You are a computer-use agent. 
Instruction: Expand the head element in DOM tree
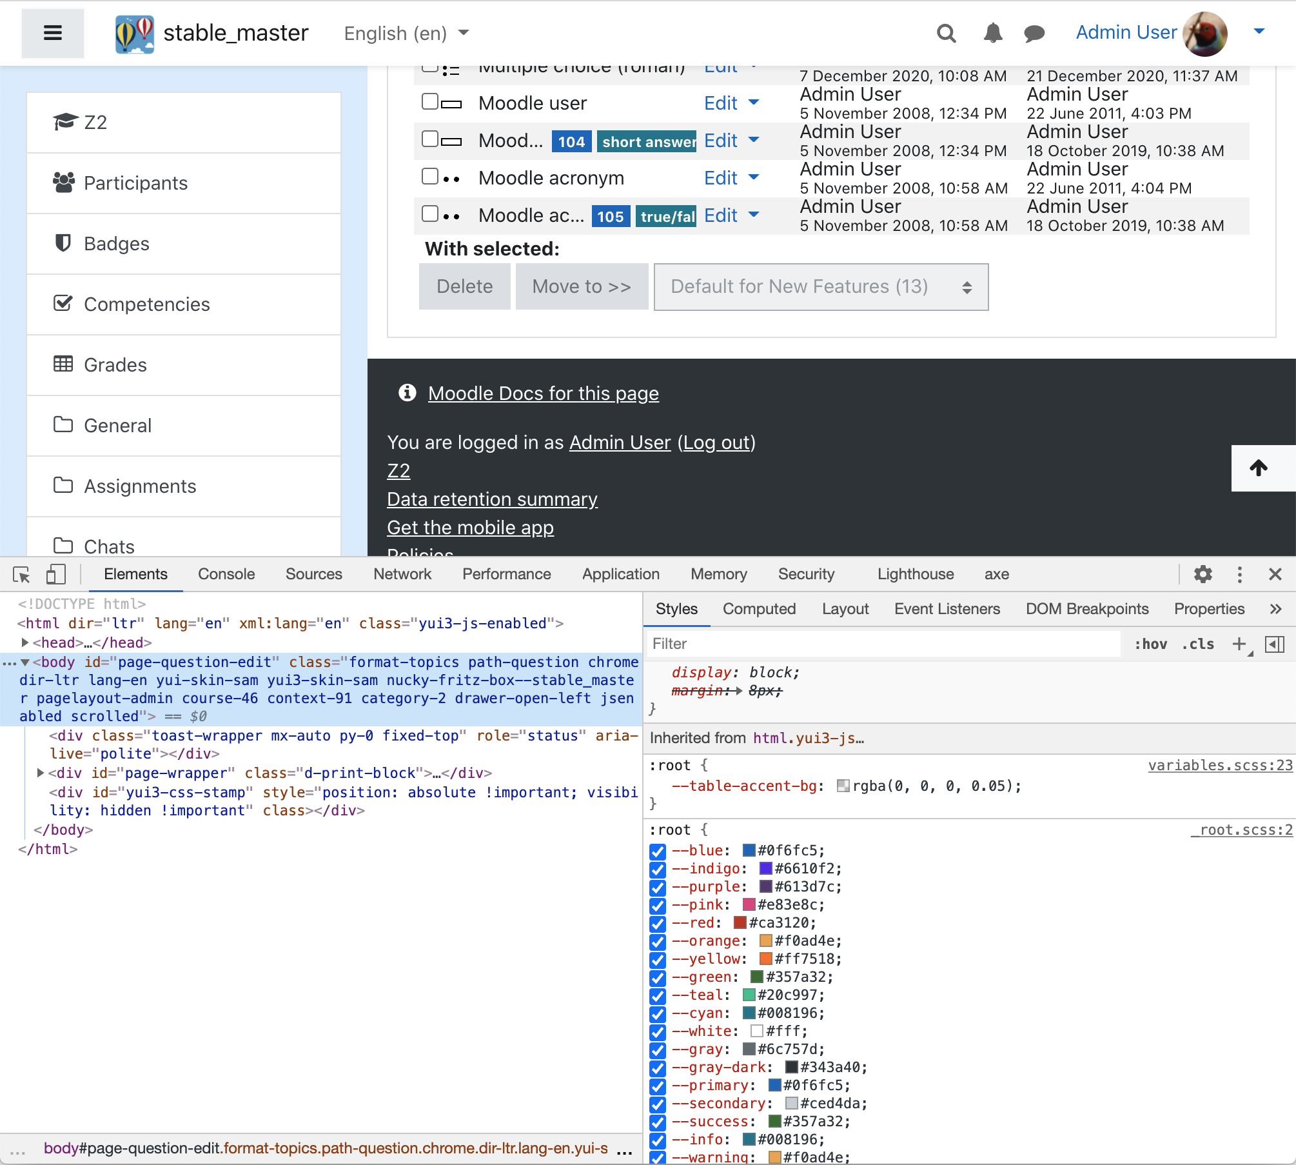pyautogui.click(x=25, y=642)
